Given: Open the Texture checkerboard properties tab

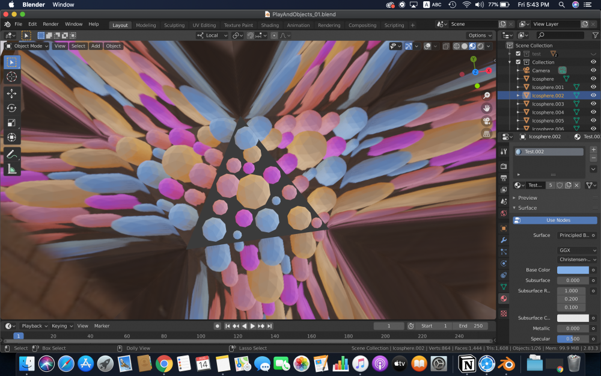Looking at the screenshot, I should click(504, 313).
